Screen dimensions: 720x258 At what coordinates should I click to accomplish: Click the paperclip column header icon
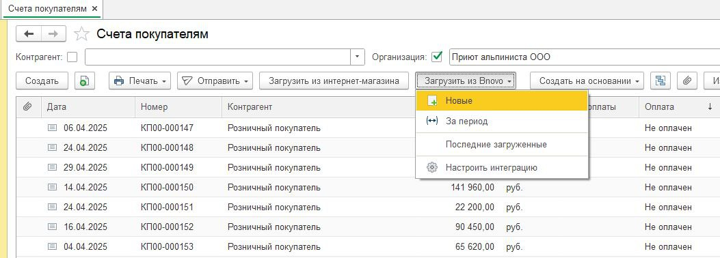(27, 106)
